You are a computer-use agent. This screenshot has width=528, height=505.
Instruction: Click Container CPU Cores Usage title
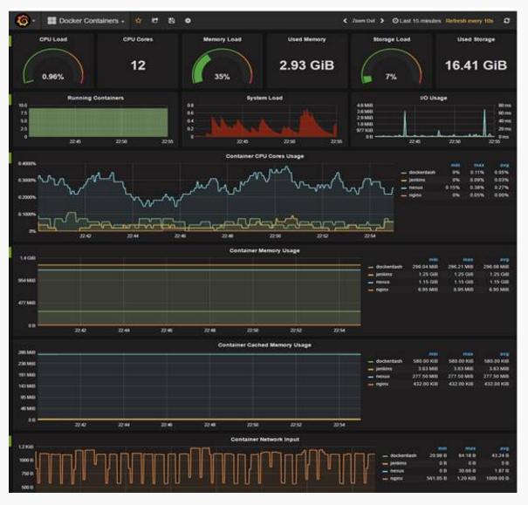(x=264, y=156)
